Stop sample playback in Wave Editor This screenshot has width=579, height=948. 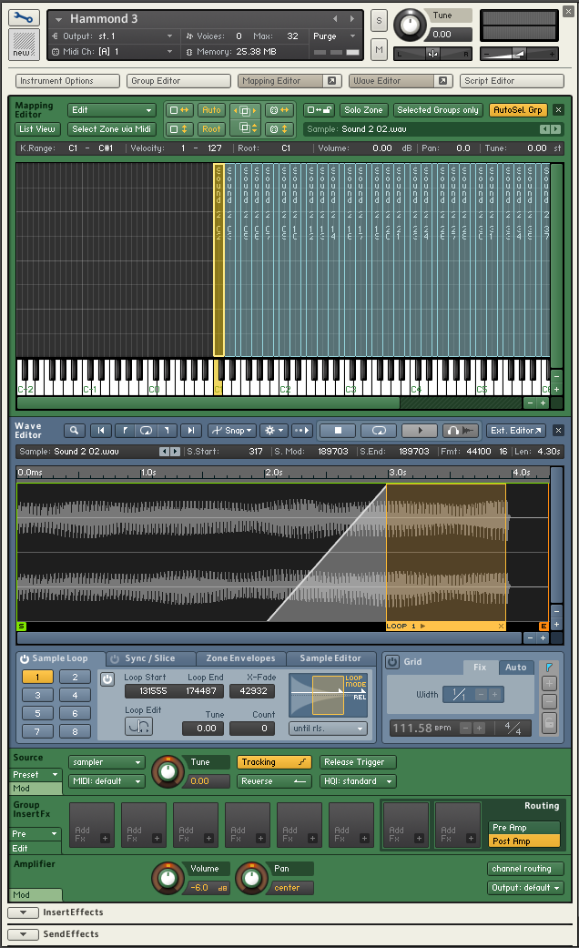pos(338,431)
